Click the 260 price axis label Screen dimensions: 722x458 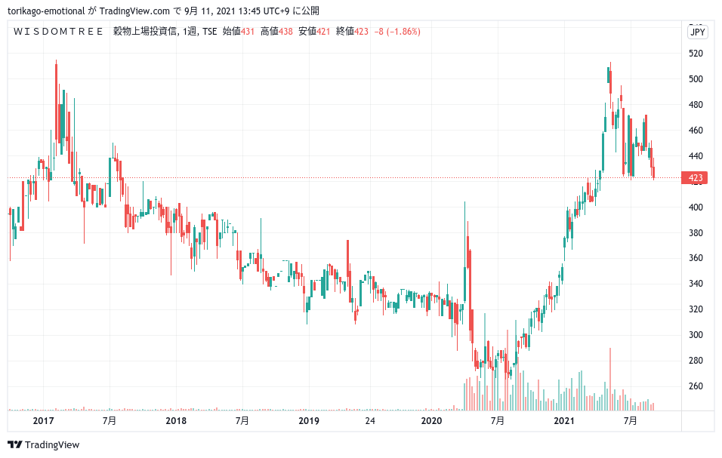(x=696, y=386)
